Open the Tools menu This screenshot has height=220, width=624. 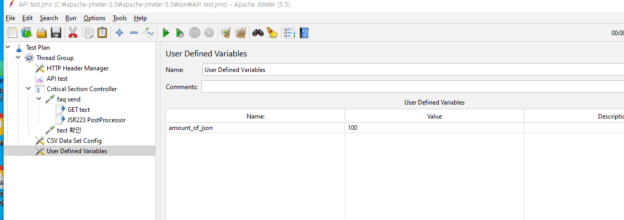119,18
